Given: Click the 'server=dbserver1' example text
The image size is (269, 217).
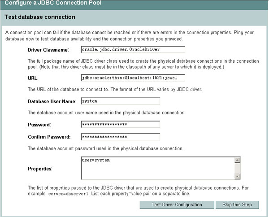Looking at the screenshot, I should click(69, 194).
